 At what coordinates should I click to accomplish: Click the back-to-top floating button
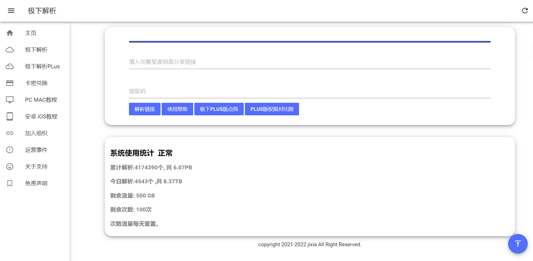pyautogui.click(x=518, y=244)
